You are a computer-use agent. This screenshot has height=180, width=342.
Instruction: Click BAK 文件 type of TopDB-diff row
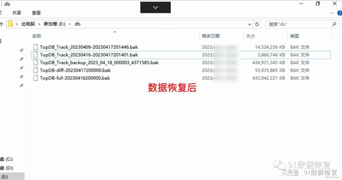click(x=300, y=70)
